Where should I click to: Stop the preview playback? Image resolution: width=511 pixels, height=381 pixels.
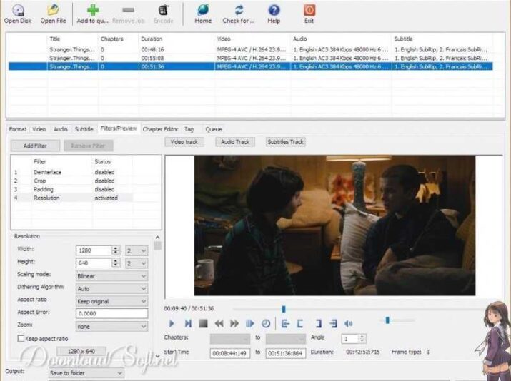pos(204,323)
